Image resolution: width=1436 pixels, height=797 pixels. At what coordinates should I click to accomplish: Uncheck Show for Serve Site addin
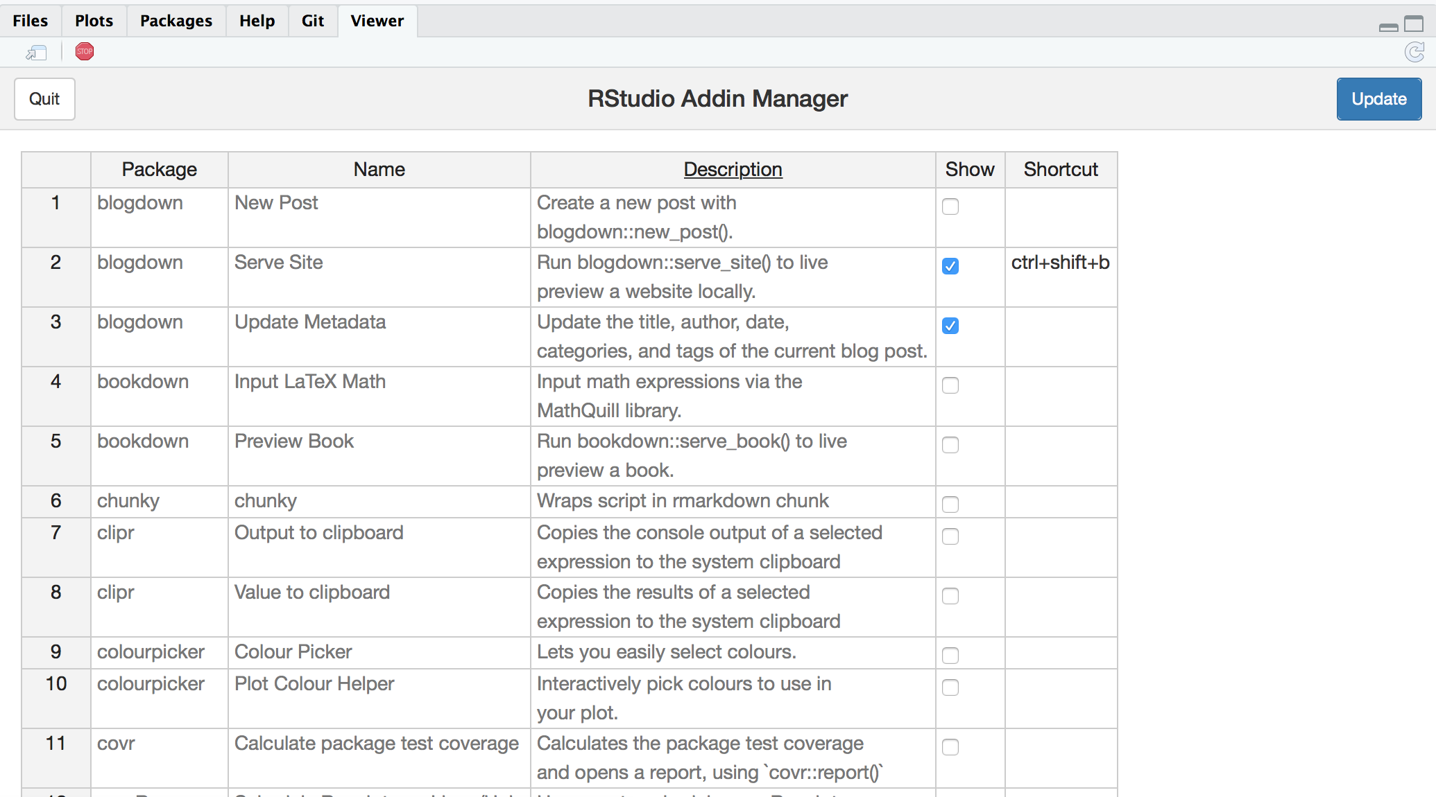coord(950,266)
